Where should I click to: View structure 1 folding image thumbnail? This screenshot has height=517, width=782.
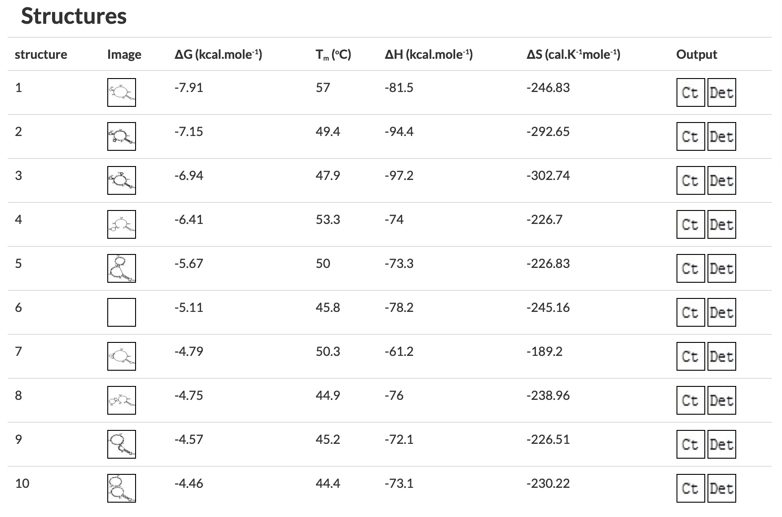pos(122,92)
